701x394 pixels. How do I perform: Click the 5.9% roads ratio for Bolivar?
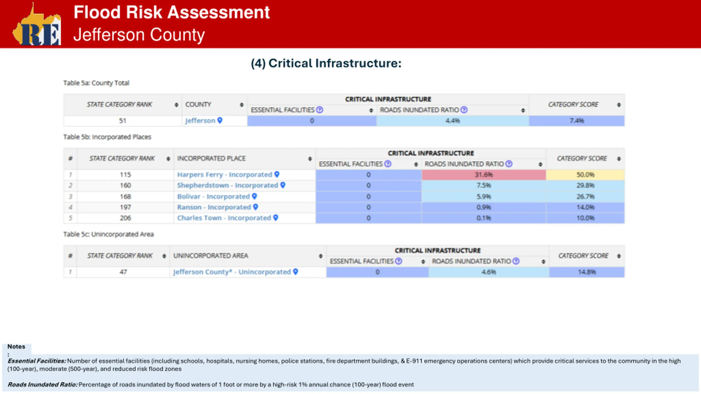(484, 196)
